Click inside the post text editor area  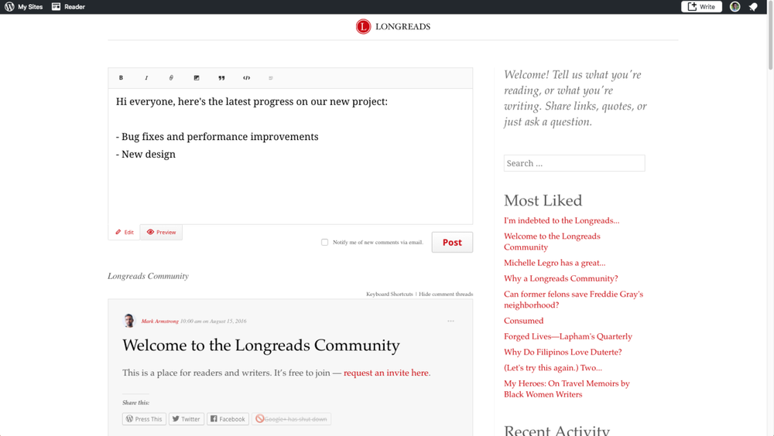[x=290, y=156]
